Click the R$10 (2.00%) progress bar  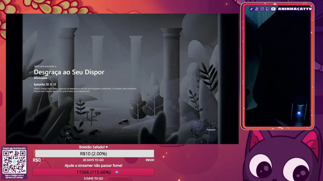93,154
